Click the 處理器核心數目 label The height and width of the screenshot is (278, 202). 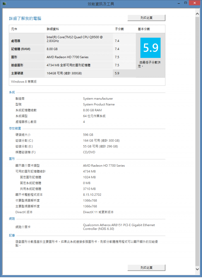26,122
